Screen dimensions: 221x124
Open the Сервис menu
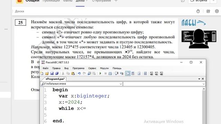(92, 68)
